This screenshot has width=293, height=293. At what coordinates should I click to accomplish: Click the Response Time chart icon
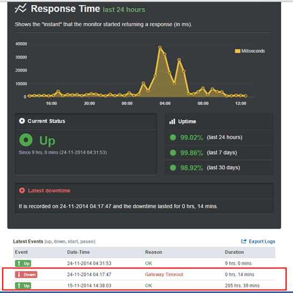[20, 9]
